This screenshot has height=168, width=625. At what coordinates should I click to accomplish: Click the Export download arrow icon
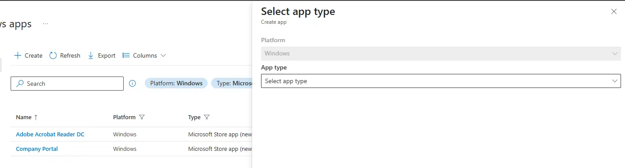[x=91, y=55]
